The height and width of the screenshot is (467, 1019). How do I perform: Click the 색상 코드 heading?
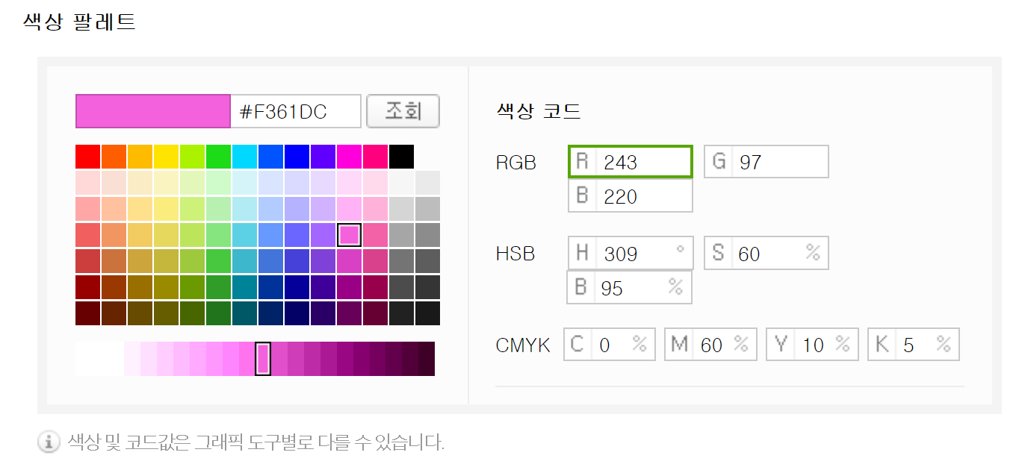coord(539,112)
